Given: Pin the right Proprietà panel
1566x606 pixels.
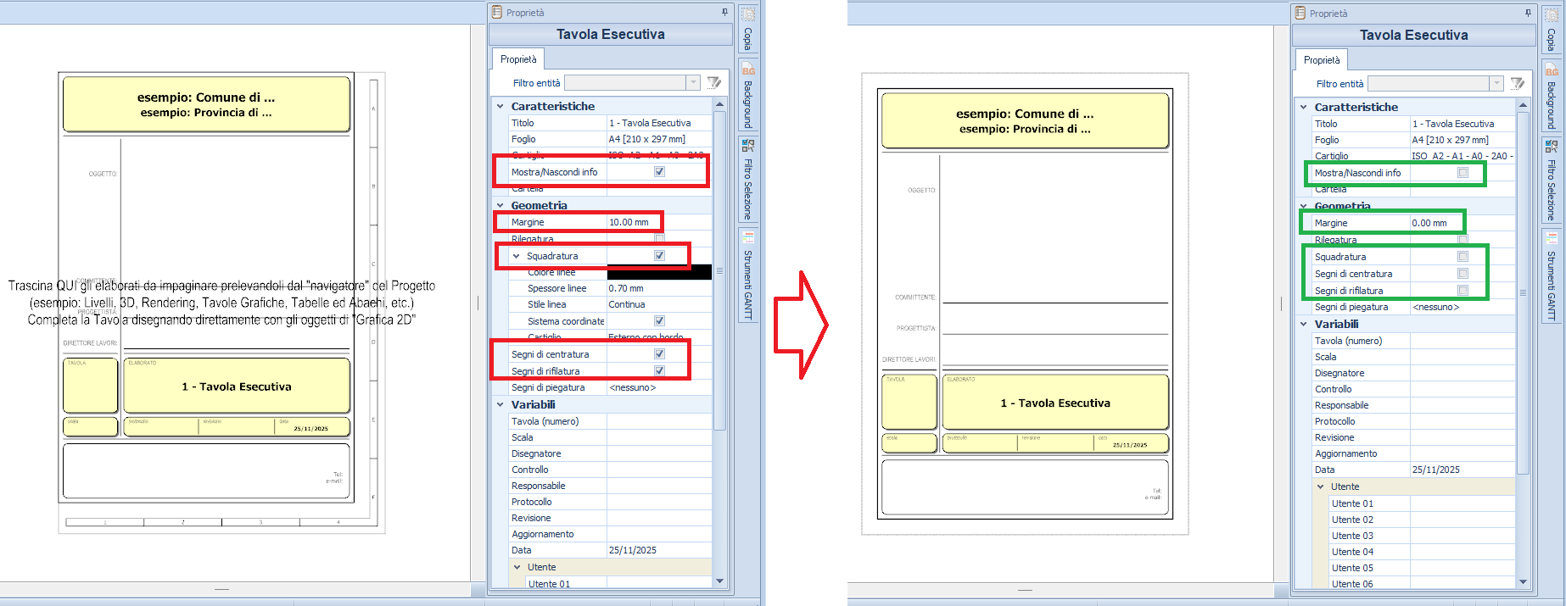Looking at the screenshot, I should [x=1528, y=13].
